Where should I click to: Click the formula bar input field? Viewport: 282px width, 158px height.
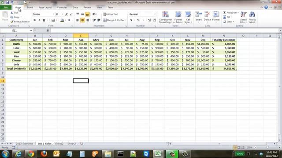164,31
